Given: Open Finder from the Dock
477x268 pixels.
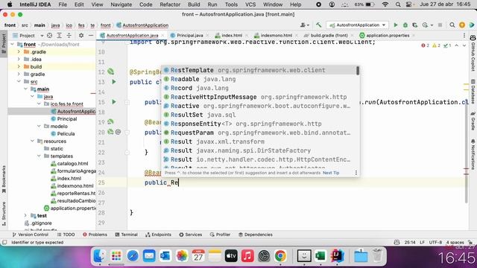Looking at the screenshot, I should [99, 256].
